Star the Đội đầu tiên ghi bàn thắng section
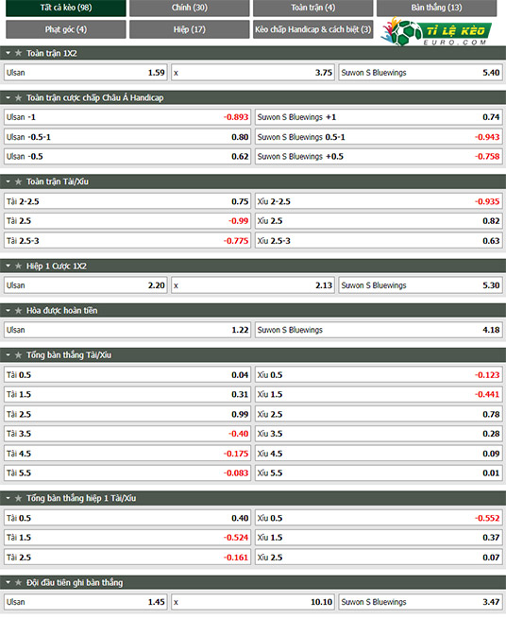This screenshot has width=506, height=619. [x=18, y=582]
